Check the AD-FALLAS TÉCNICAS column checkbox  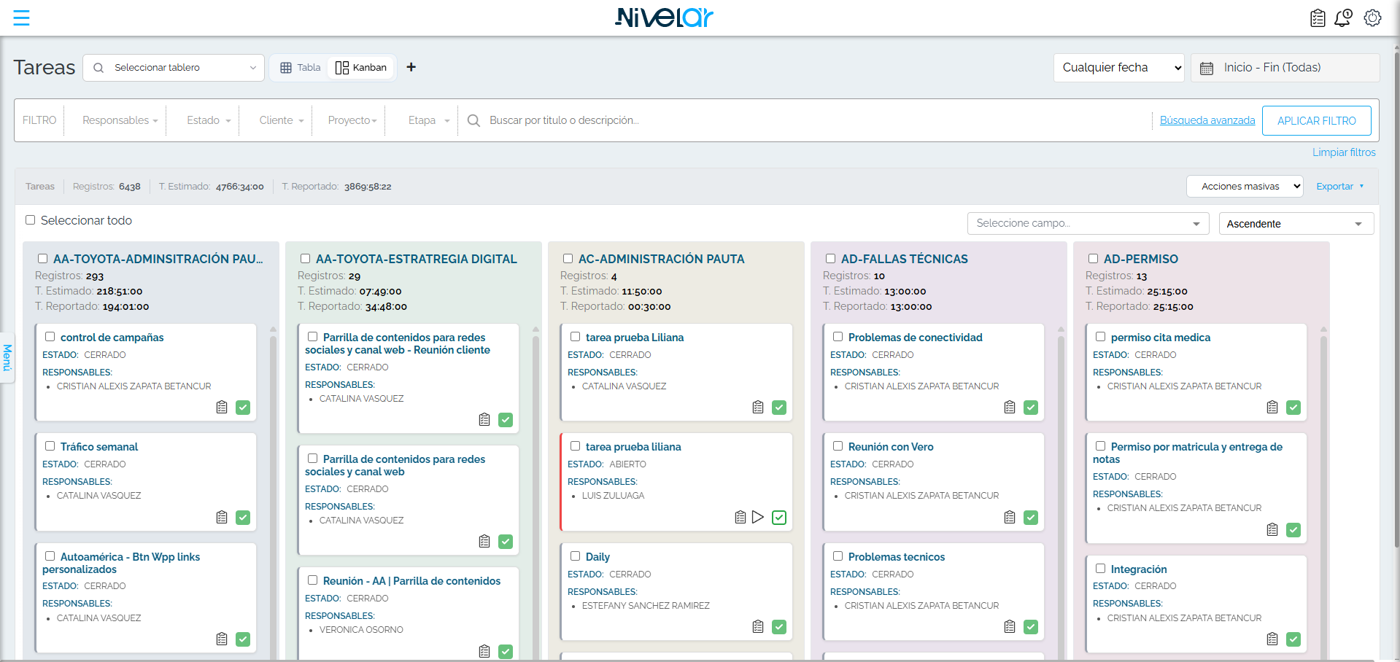(831, 259)
